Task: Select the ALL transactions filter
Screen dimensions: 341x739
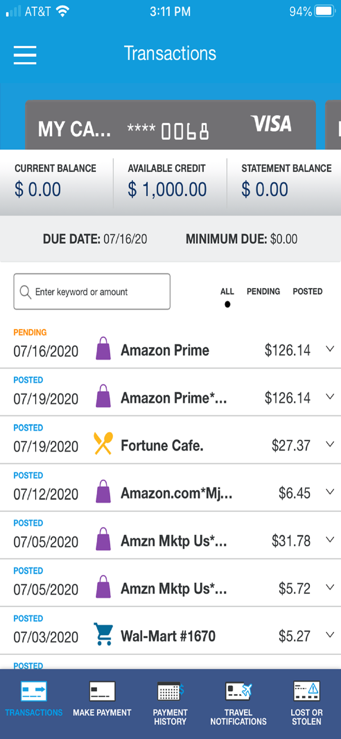Action: tap(227, 292)
